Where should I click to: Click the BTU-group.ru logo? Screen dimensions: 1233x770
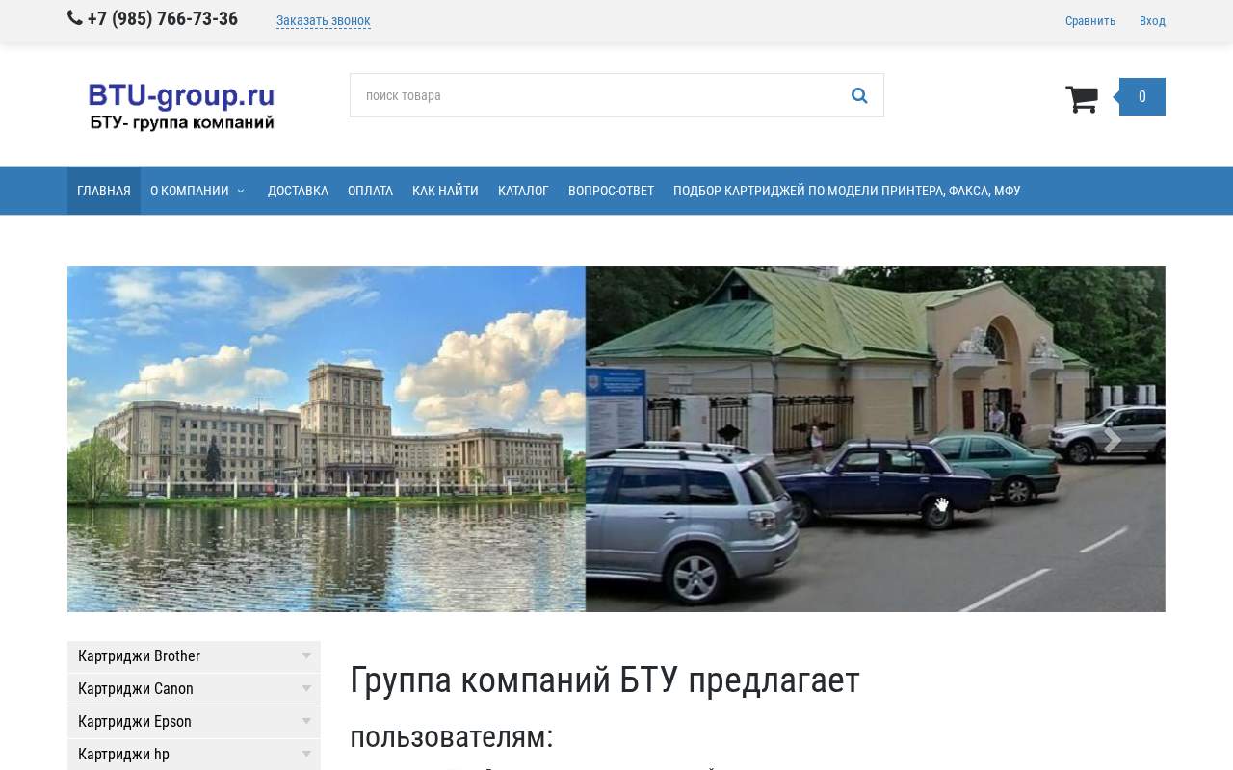click(181, 106)
